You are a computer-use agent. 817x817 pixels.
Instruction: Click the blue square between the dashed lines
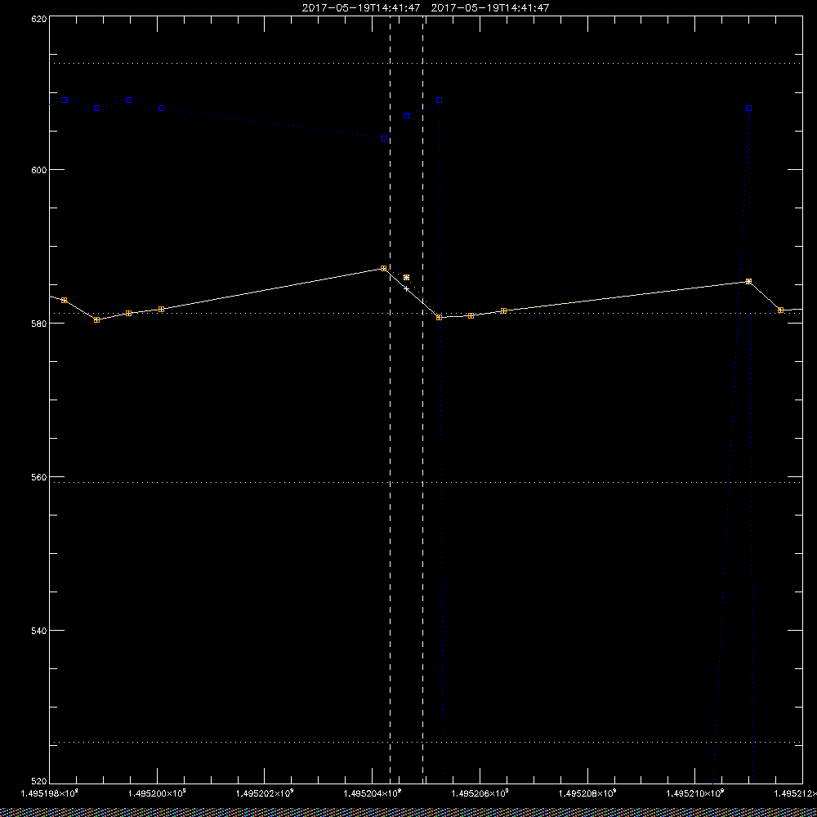(x=406, y=116)
